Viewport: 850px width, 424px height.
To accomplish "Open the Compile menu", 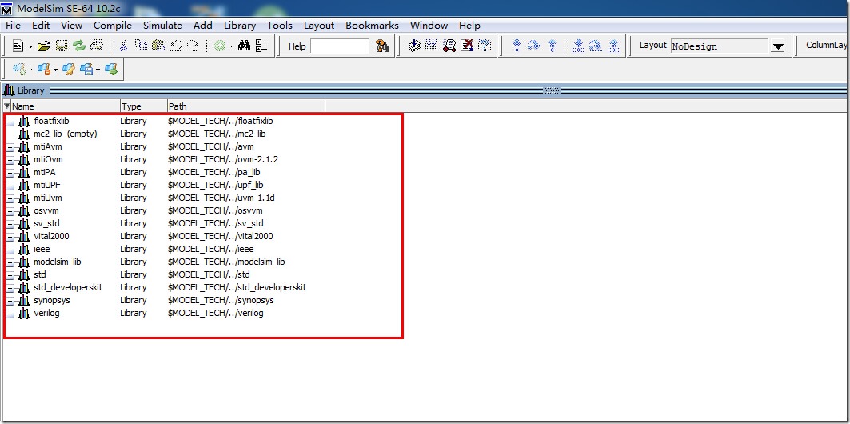I will coord(113,25).
